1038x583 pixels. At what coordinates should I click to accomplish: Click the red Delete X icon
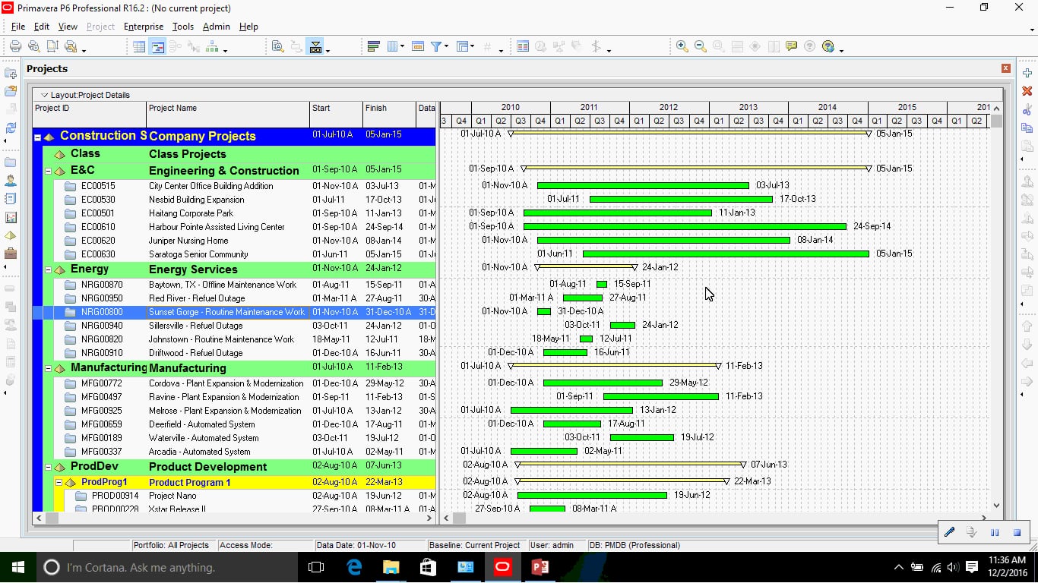[1027, 91]
